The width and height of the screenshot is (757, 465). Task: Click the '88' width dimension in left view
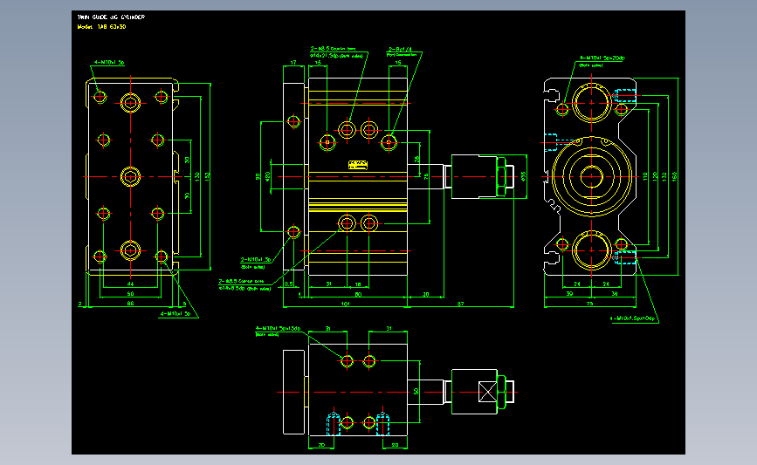click(x=130, y=304)
